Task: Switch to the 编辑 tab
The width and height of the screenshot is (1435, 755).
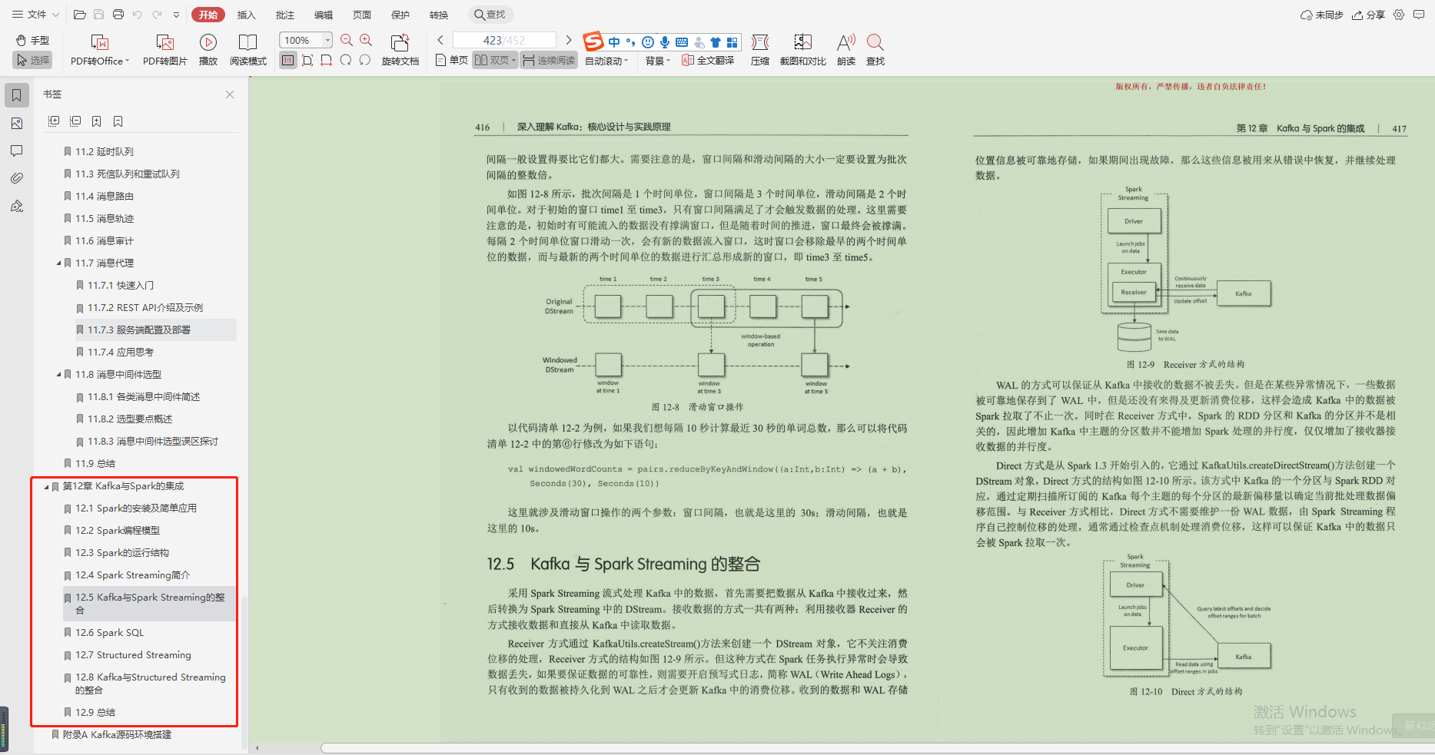Action: coord(324,15)
